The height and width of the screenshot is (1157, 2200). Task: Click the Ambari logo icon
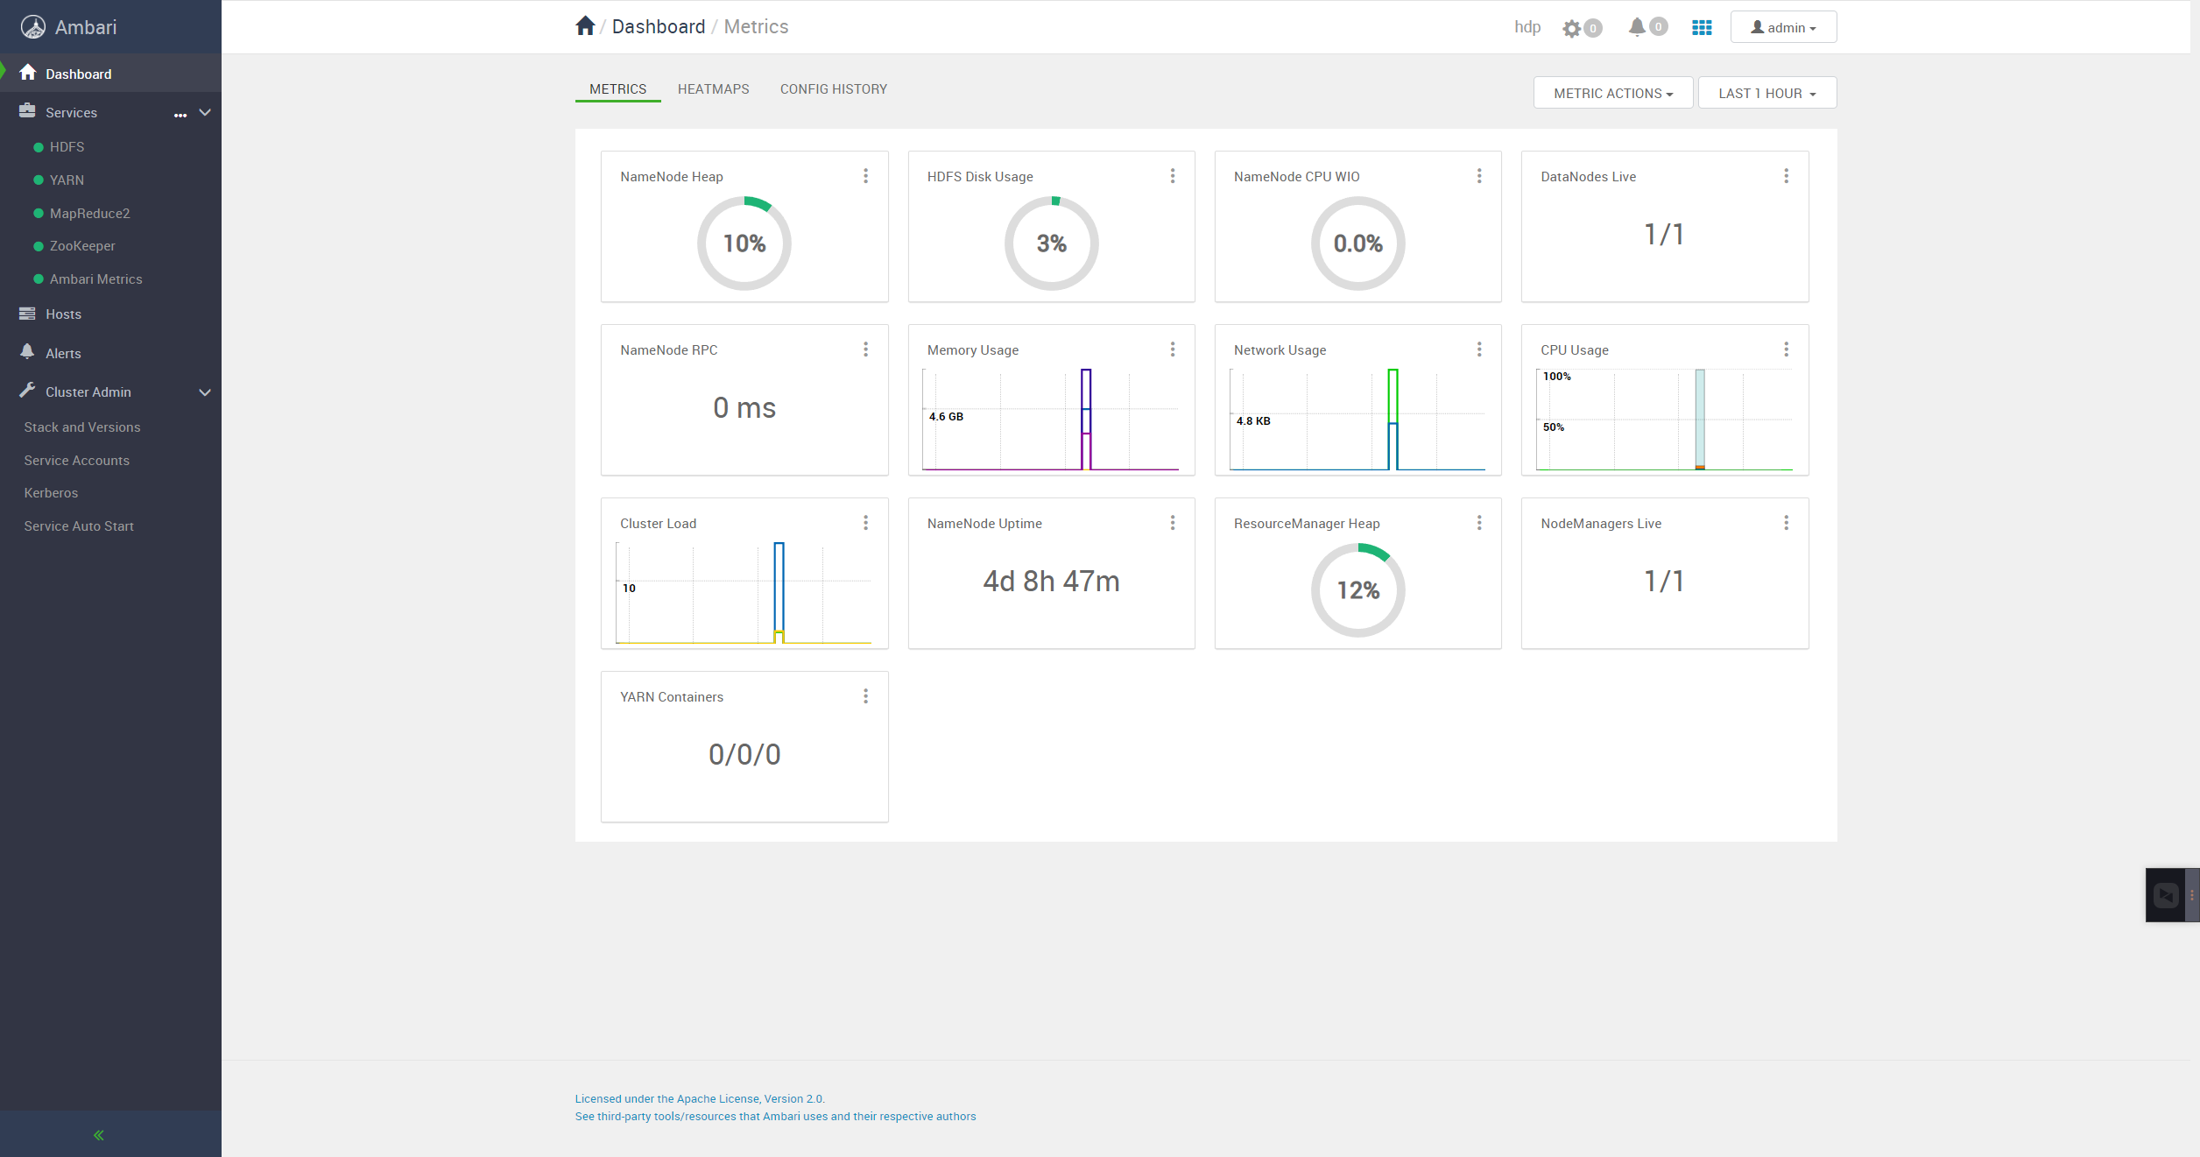point(33,27)
